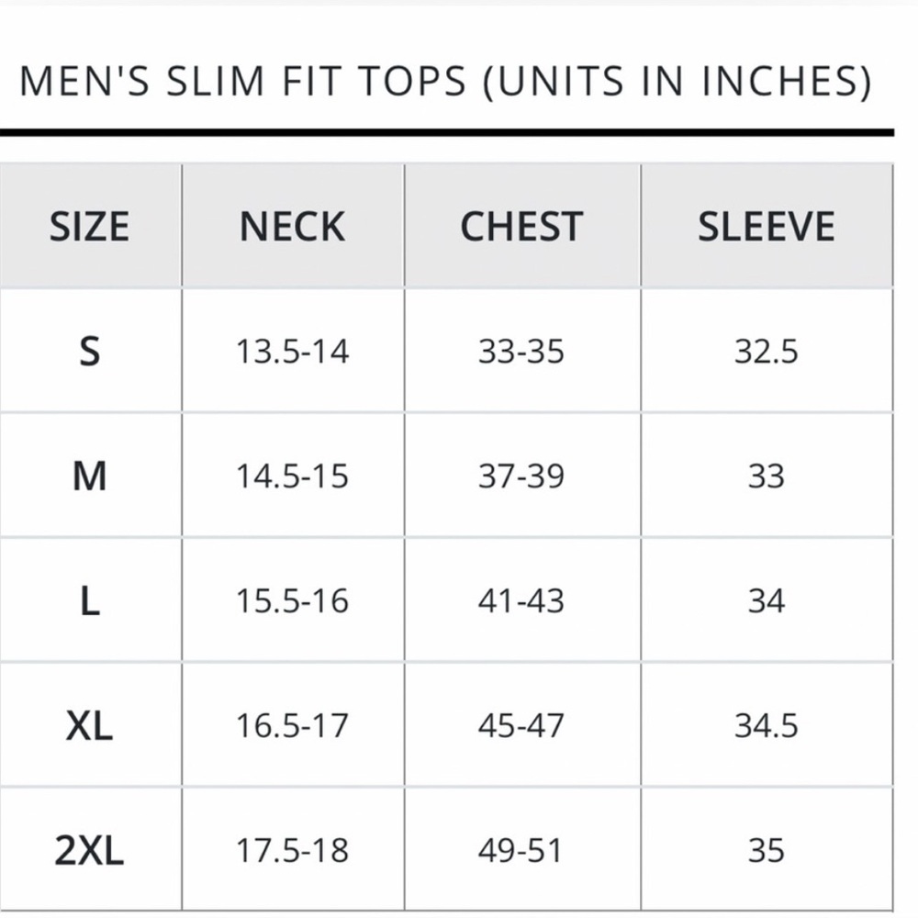Image resolution: width=918 pixels, height=918 pixels.
Task: Click the 33-35 chest value
Action: click(521, 352)
